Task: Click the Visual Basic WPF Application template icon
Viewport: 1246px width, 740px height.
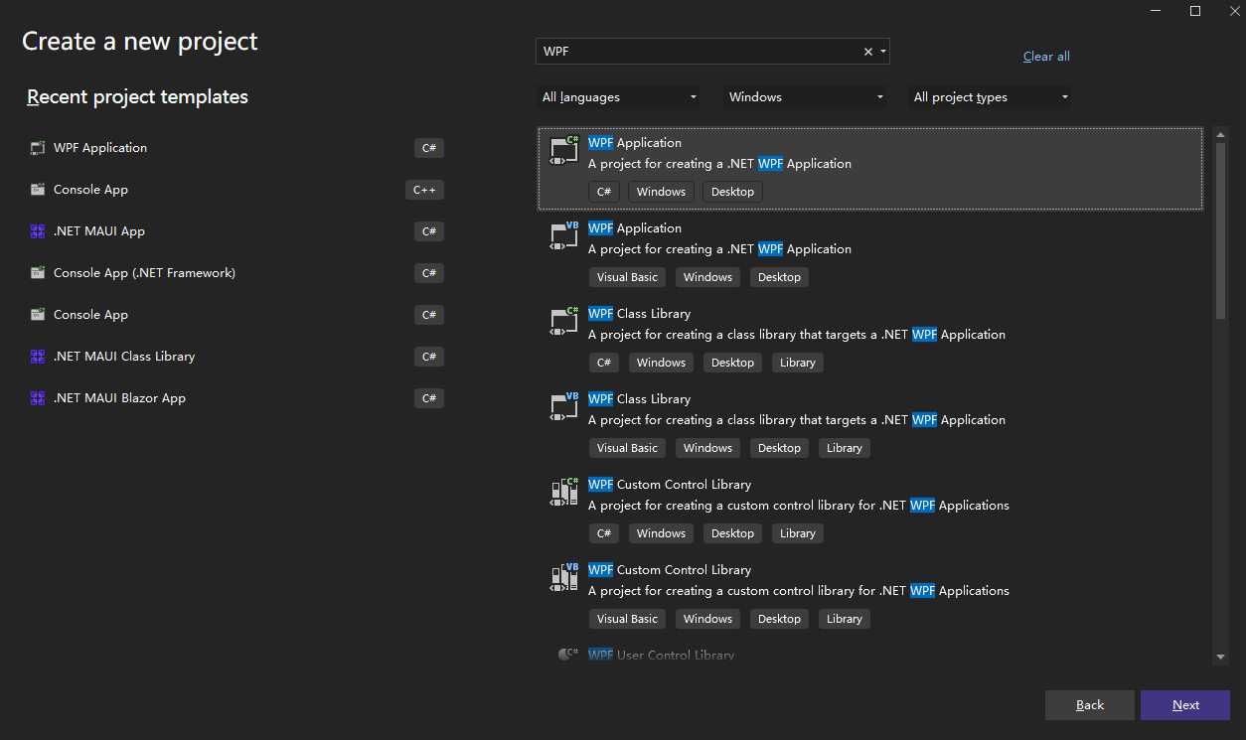Action: click(562, 236)
